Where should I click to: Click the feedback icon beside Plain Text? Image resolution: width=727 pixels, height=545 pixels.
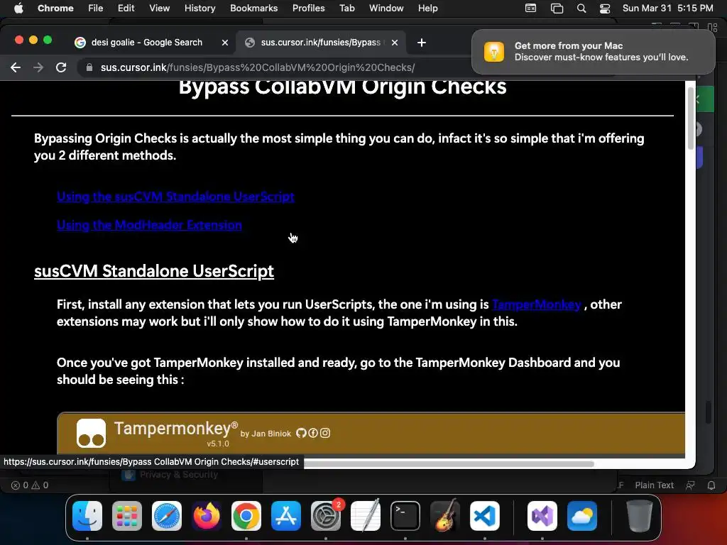tap(690, 485)
